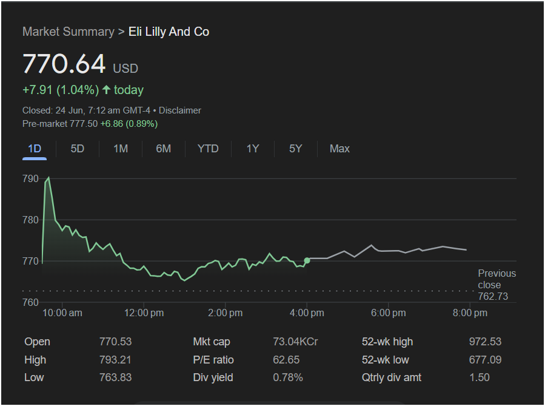Viewport: 545px width, 406px height.
Task: Click the Mkt cap value 73.04KCr
Action: [x=295, y=342]
